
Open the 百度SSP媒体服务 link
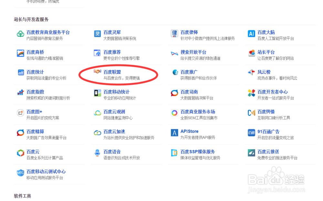(x=198, y=152)
